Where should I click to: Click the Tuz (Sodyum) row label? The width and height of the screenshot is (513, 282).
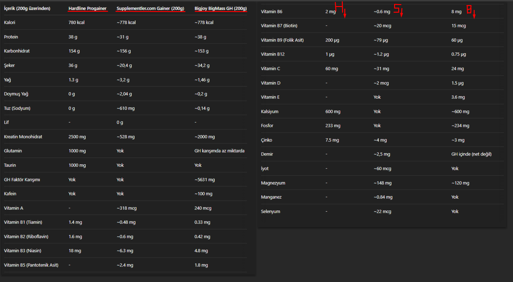pyautogui.click(x=17, y=108)
